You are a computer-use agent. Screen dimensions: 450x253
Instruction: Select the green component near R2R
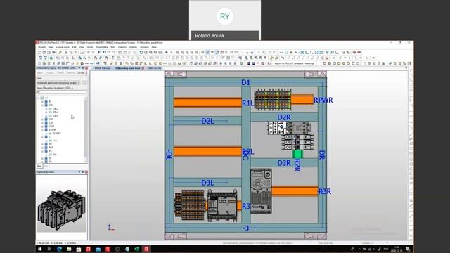click(x=297, y=154)
